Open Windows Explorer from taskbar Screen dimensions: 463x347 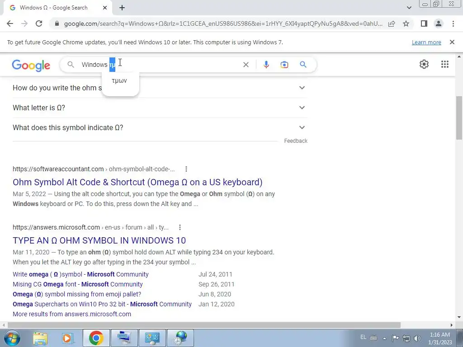tap(40, 338)
